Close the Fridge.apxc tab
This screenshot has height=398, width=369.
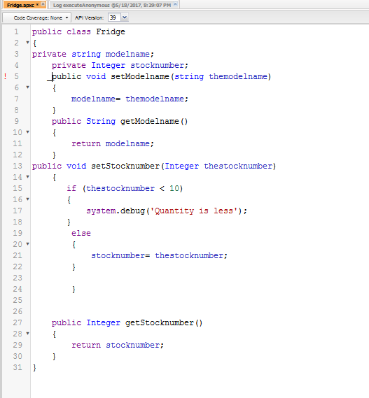43,4
